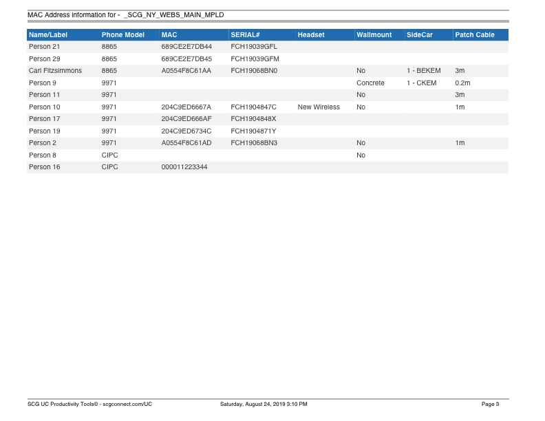Select the 0.2m patch cable value
This screenshot has width=545, height=421.
(x=462, y=83)
